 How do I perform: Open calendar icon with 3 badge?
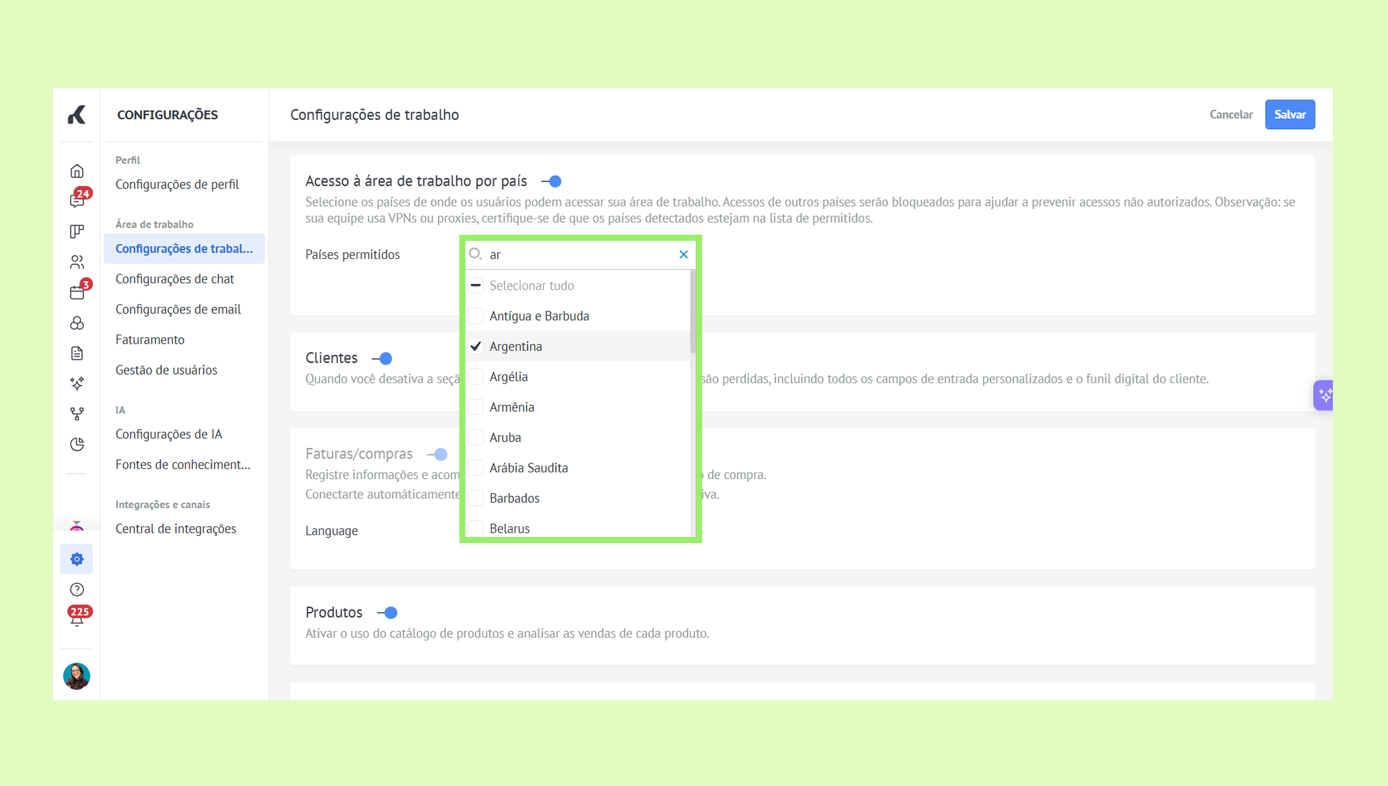coord(77,292)
